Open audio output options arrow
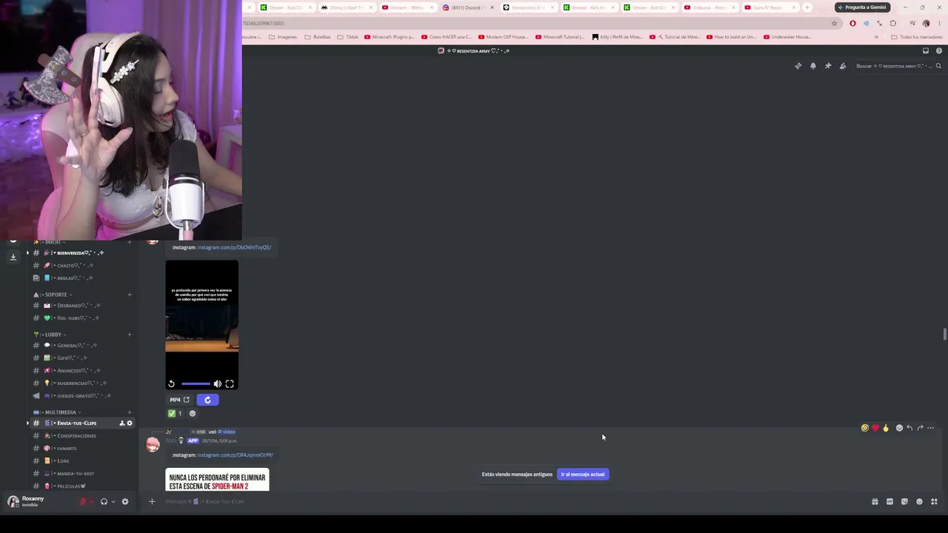This screenshot has width=948, height=533. click(113, 502)
